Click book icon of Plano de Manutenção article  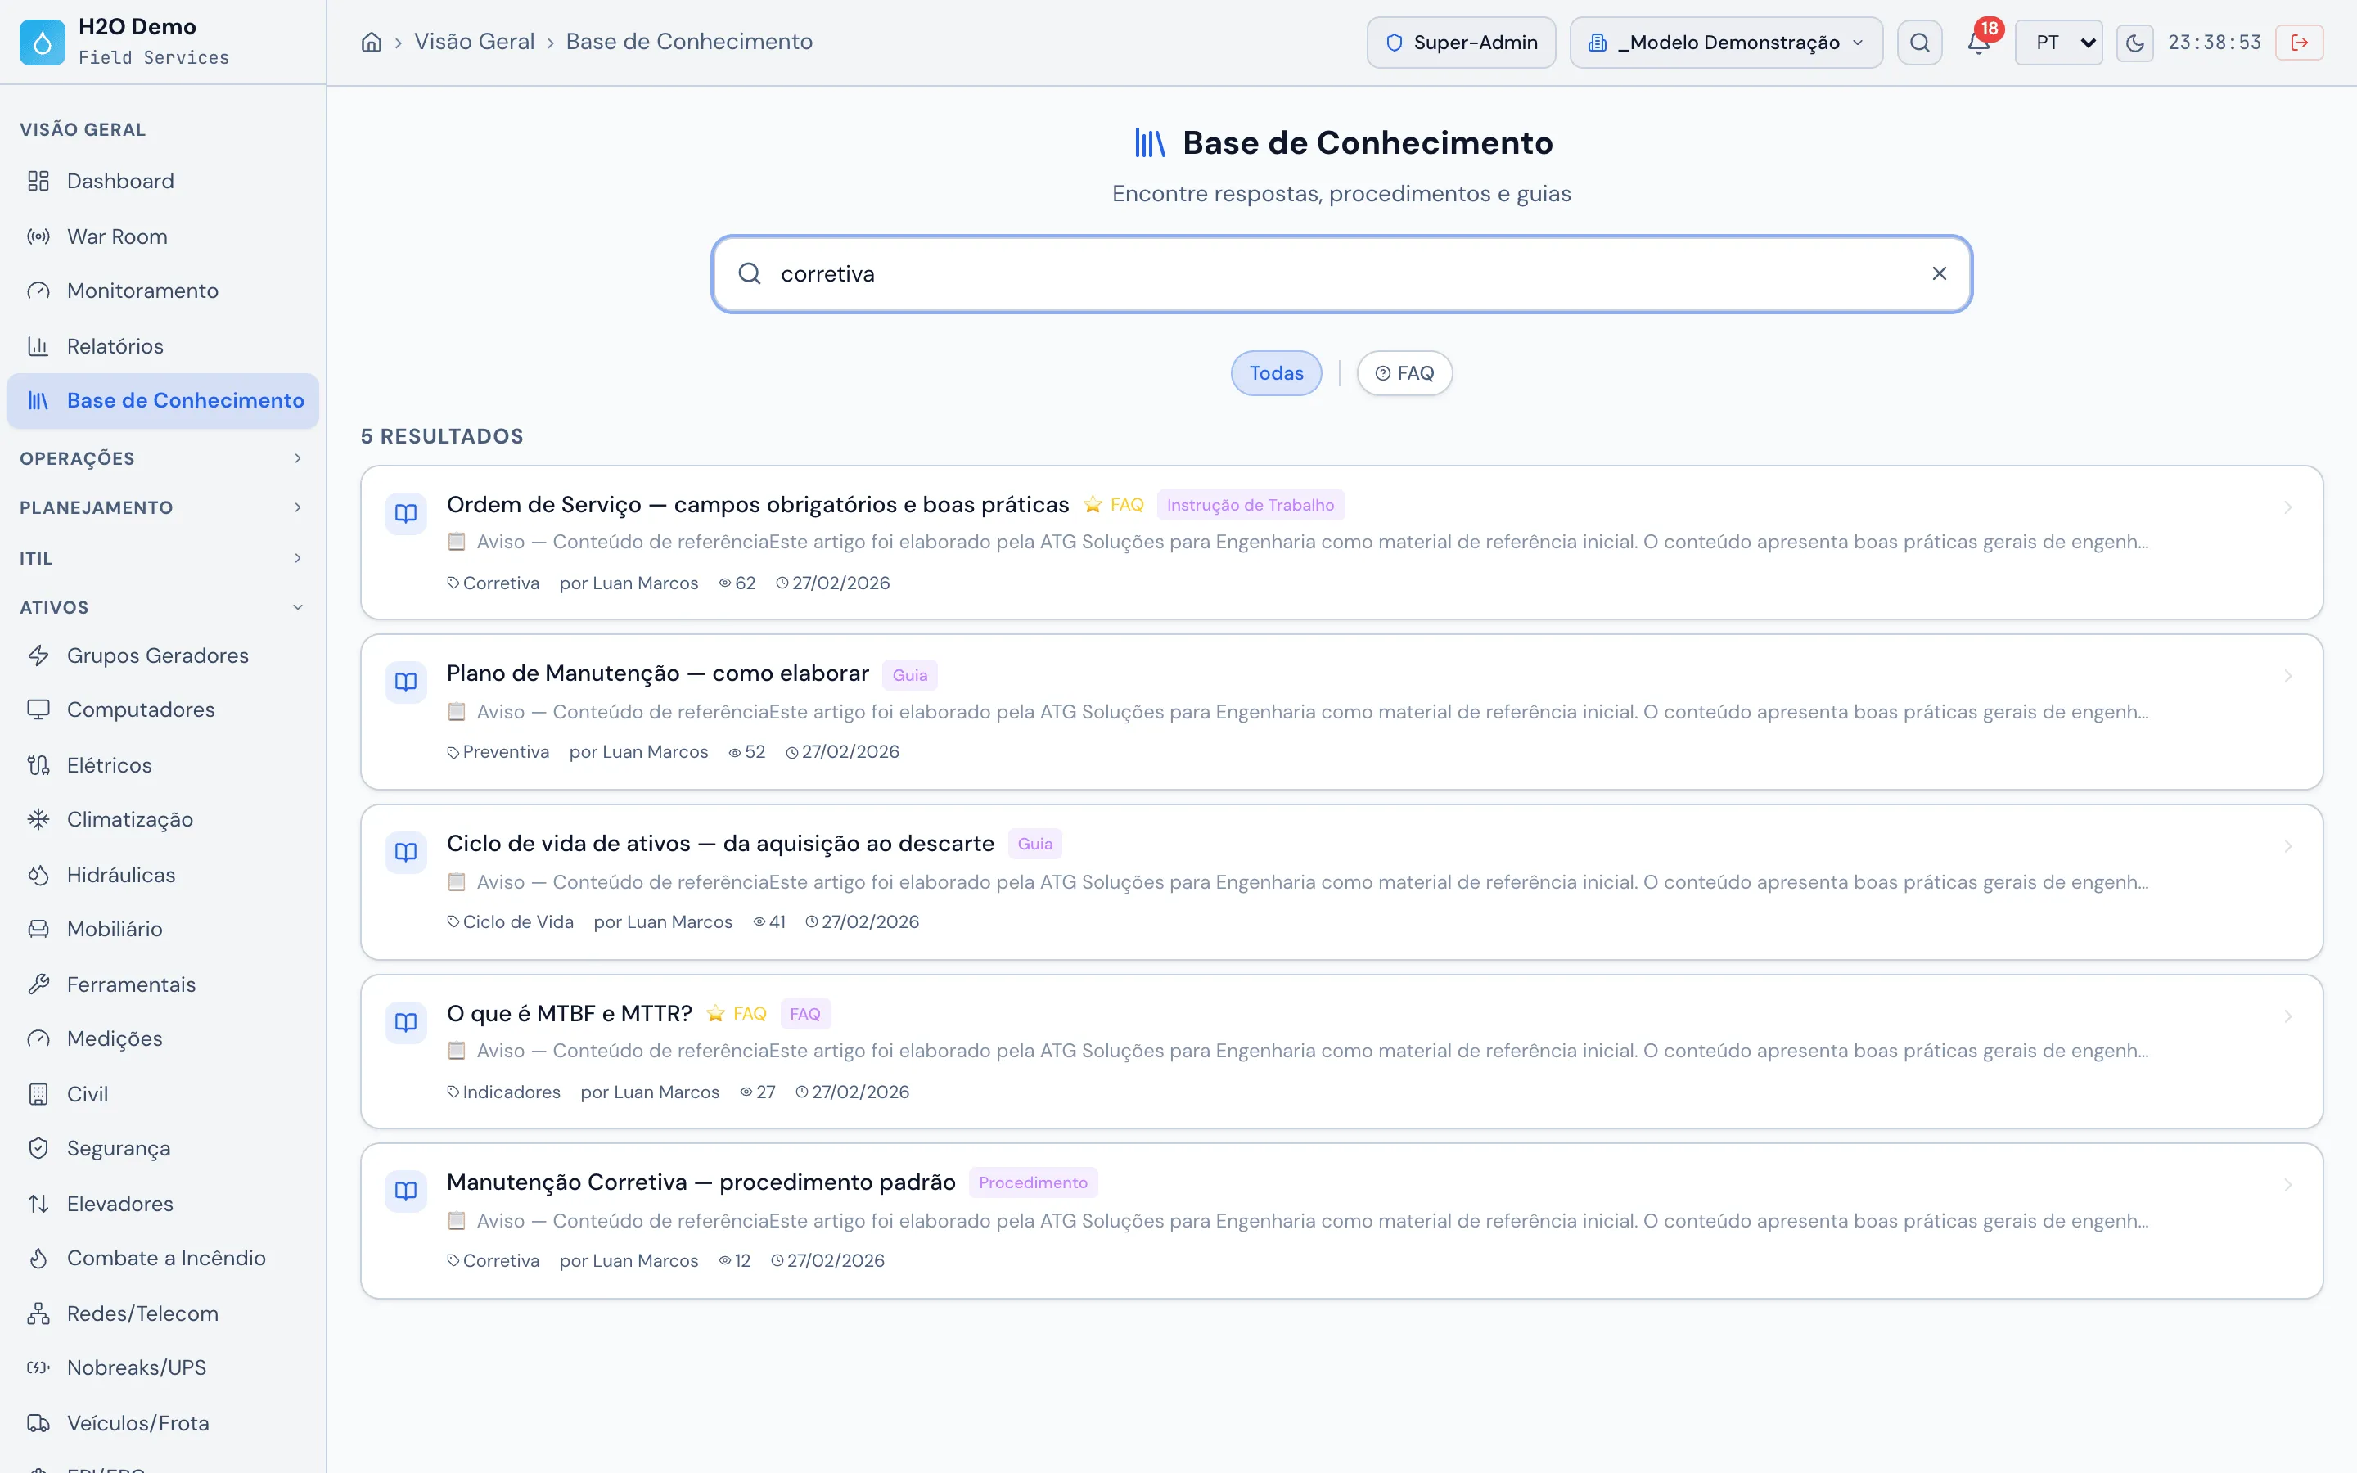[x=406, y=682]
